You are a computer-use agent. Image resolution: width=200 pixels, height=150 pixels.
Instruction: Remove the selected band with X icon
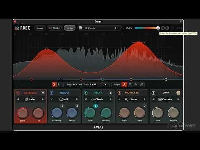click(x=63, y=85)
